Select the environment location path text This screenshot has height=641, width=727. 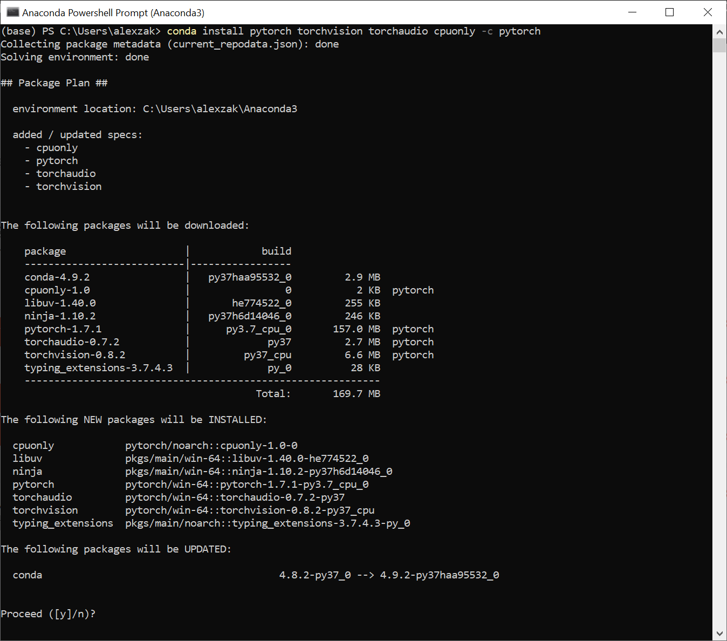[x=220, y=108]
